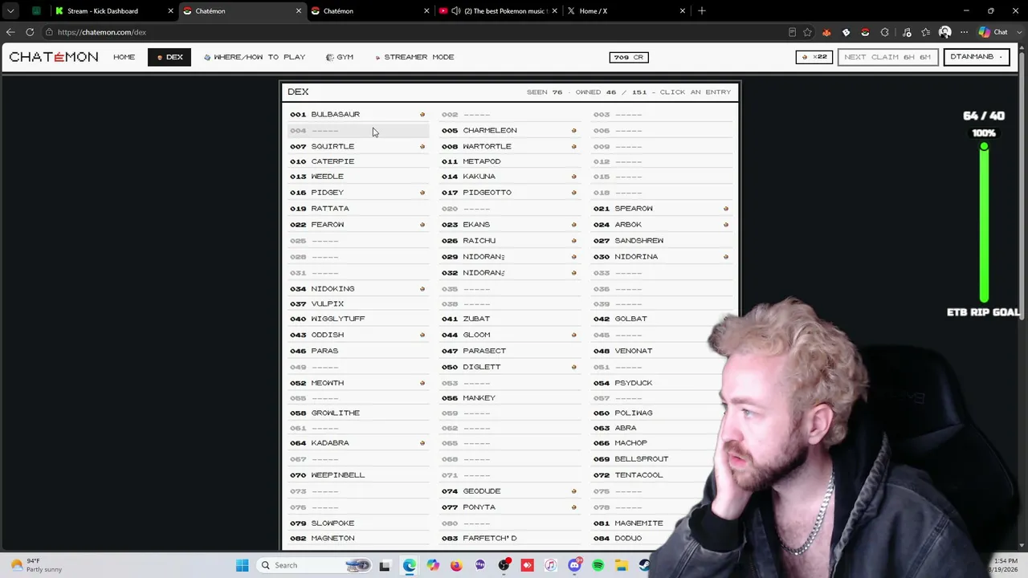
Task: Mute the YouTube tab via speaker icon
Action: 456,11
